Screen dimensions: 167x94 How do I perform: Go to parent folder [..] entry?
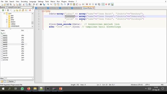point(3,33)
